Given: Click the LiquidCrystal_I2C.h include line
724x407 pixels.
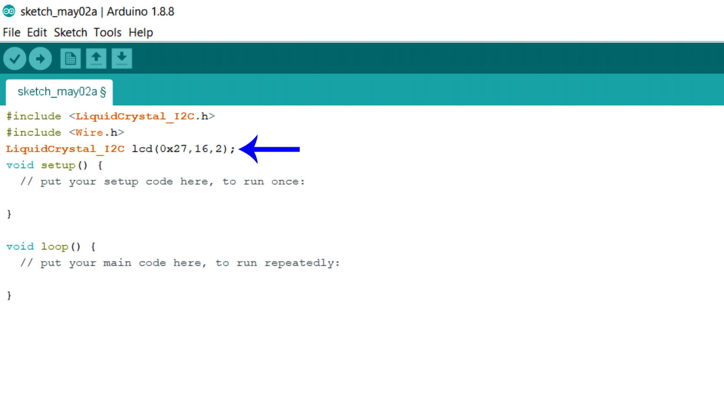Looking at the screenshot, I should point(111,116).
